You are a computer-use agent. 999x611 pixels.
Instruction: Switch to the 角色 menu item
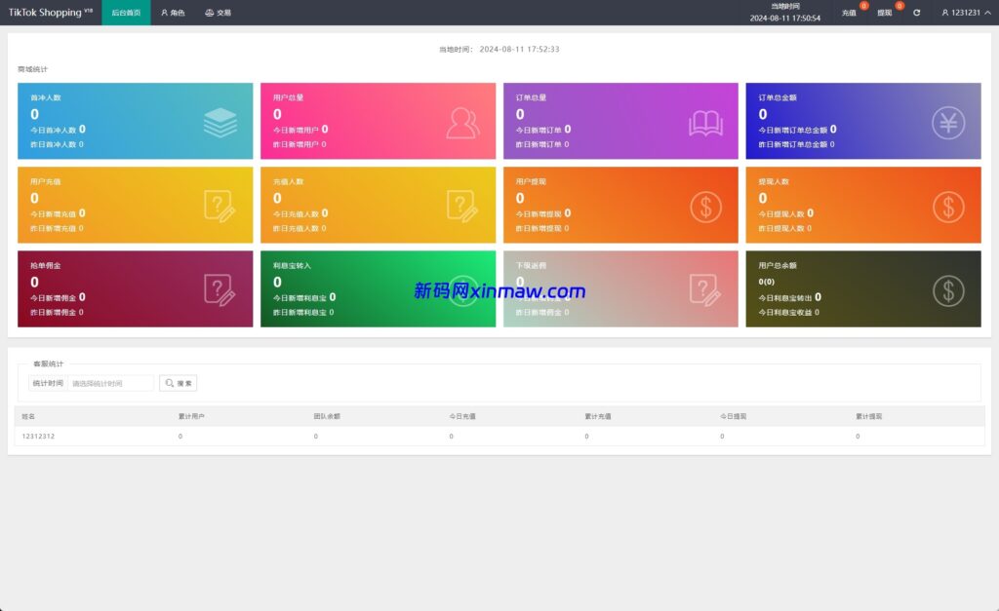pyautogui.click(x=172, y=13)
